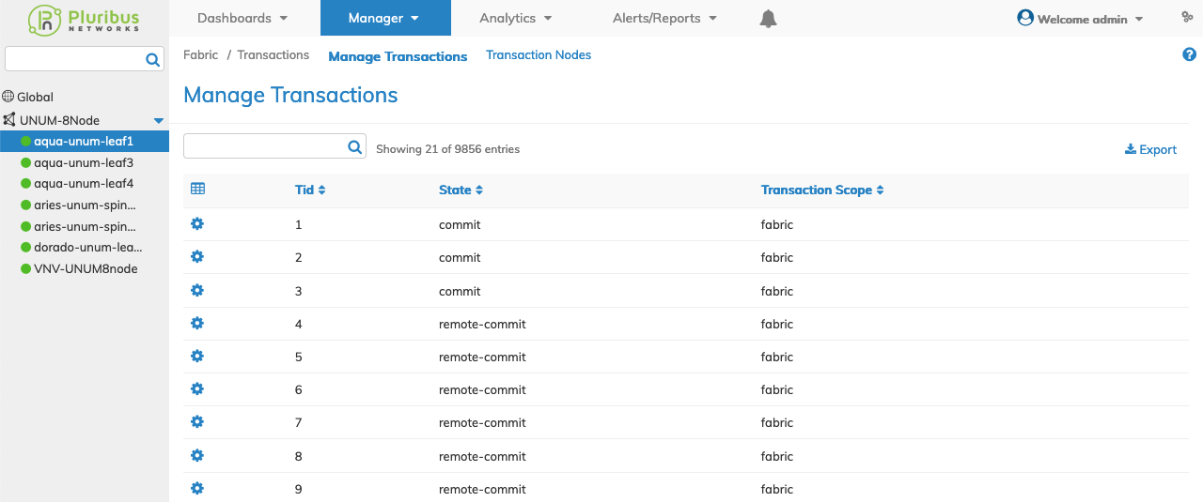Viewport: 1203px width, 502px height.
Task: Export the transactions list
Action: coord(1150,149)
